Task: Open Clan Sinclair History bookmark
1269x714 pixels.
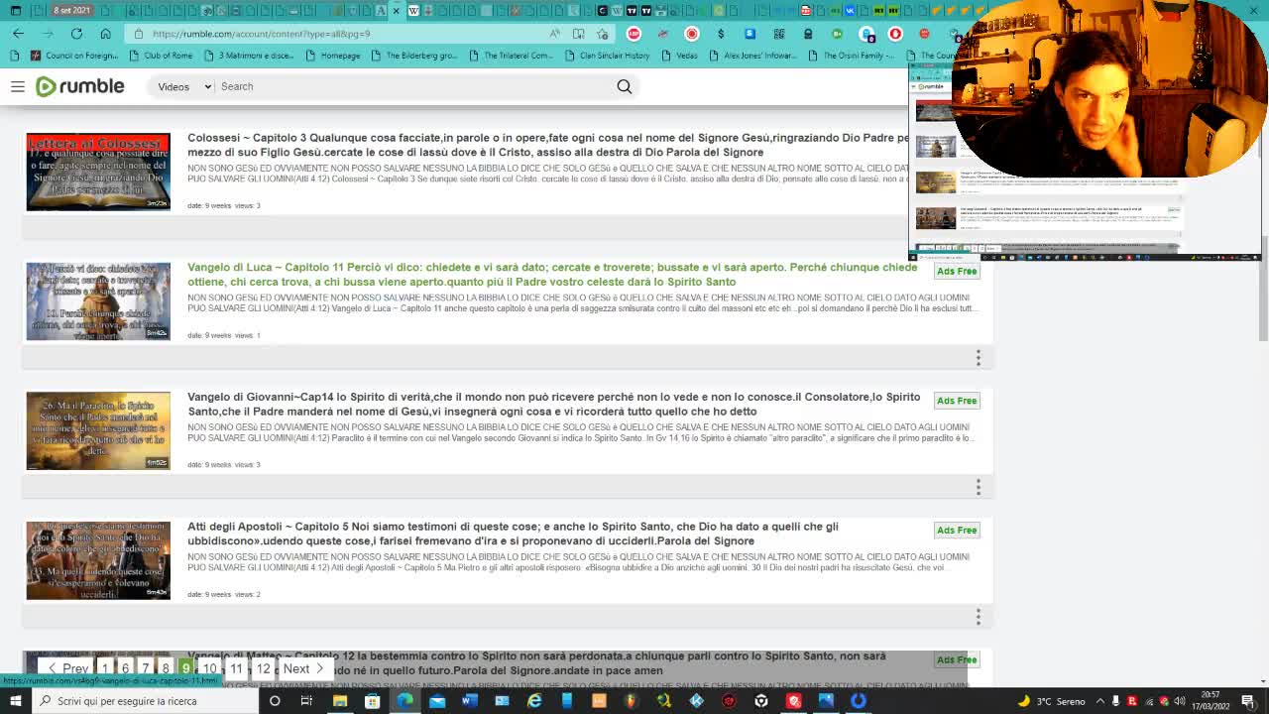Action: pyautogui.click(x=607, y=56)
